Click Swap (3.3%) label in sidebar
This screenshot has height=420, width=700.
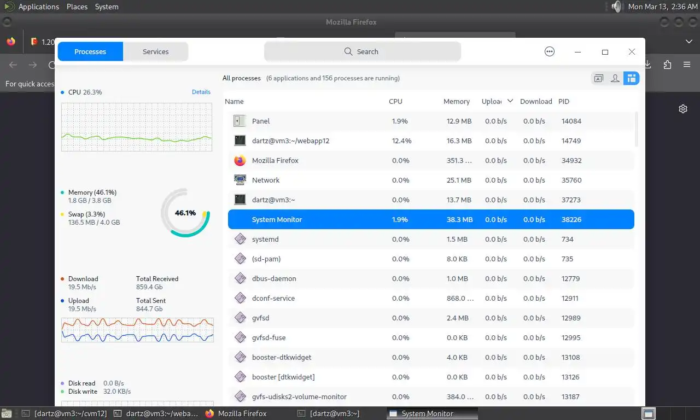pyautogui.click(x=86, y=214)
